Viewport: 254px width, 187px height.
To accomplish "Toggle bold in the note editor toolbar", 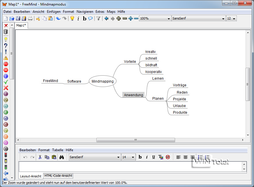I will [140, 157].
